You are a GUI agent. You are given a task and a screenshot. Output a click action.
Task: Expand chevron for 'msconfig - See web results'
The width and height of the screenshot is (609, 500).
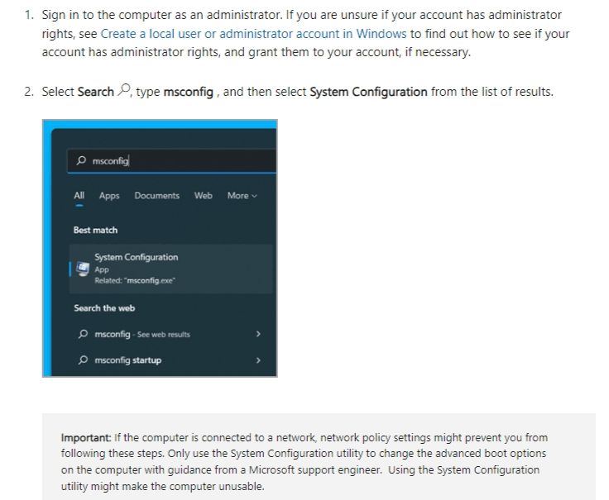[x=258, y=335]
